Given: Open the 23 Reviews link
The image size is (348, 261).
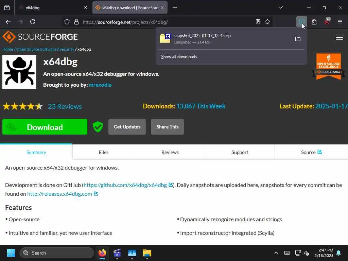Looking at the screenshot, I should click(65, 106).
